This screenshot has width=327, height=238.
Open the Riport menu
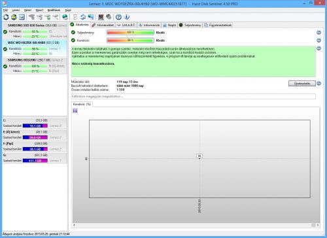pos(39,10)
